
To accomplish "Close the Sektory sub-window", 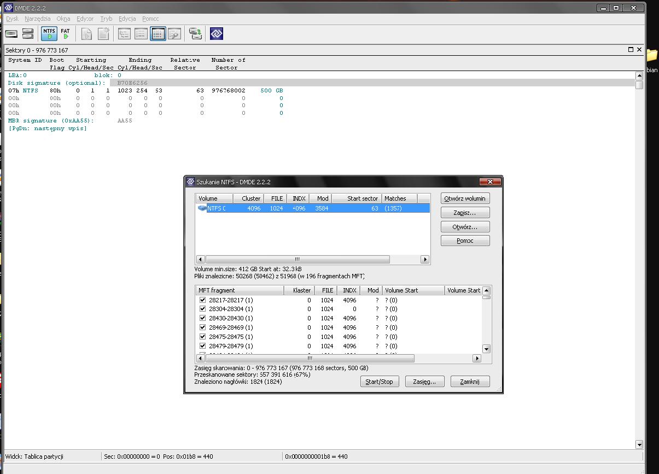I will (x=639, y=50).
